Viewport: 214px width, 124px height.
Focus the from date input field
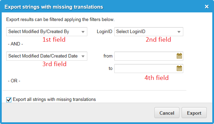click(x=145, y=56)
